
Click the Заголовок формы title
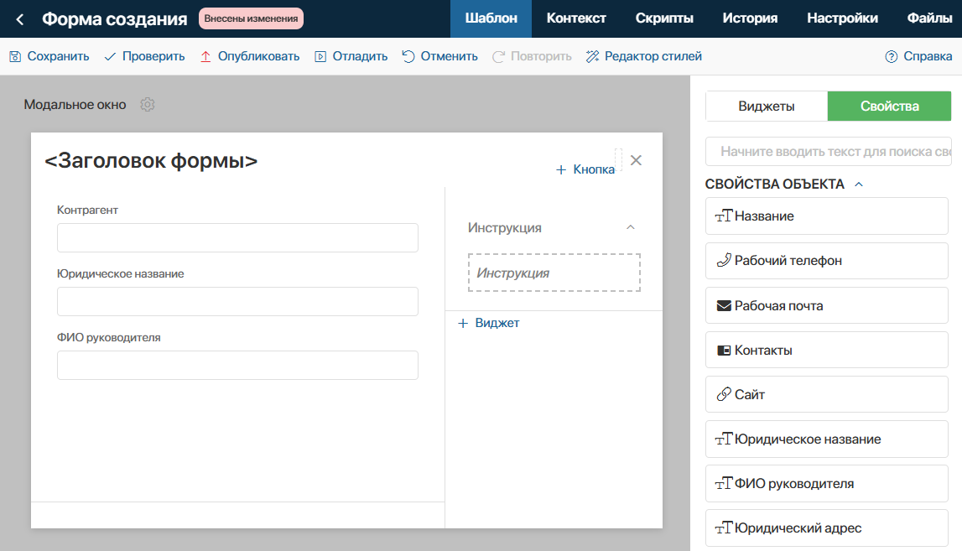(x=151, y=161)
